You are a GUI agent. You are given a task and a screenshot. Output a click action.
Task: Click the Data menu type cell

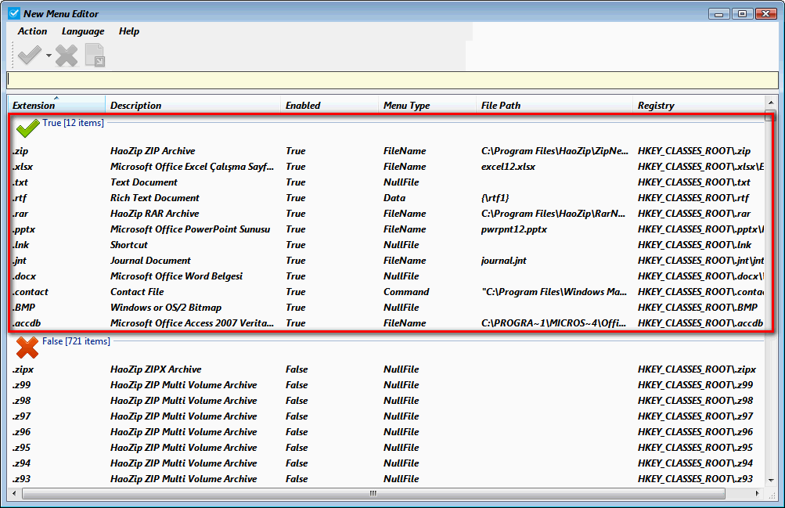(x=394, y=198)
